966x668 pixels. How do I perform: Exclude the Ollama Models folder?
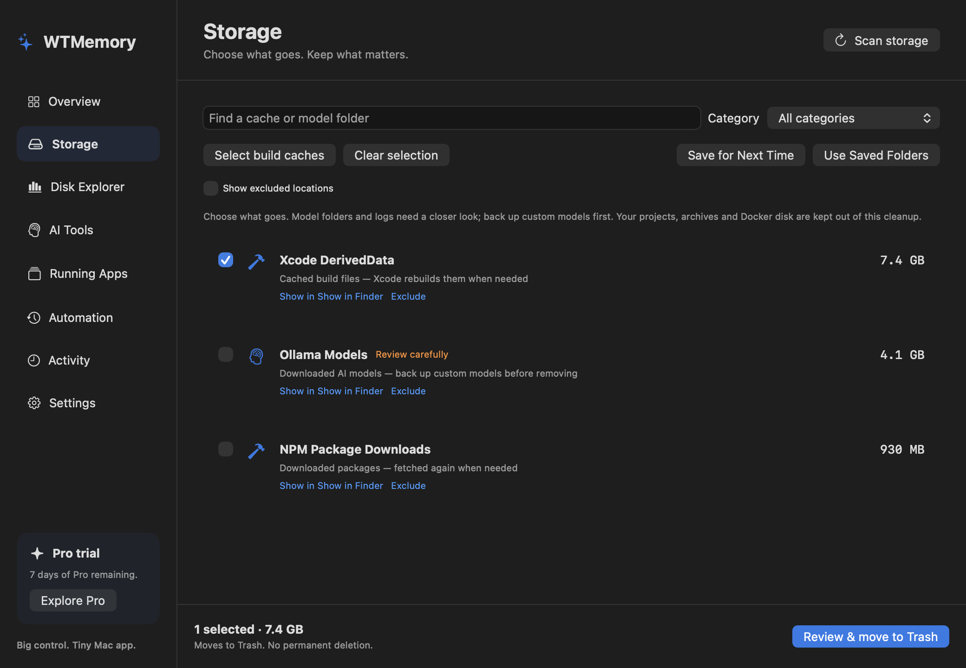[408, 391]
